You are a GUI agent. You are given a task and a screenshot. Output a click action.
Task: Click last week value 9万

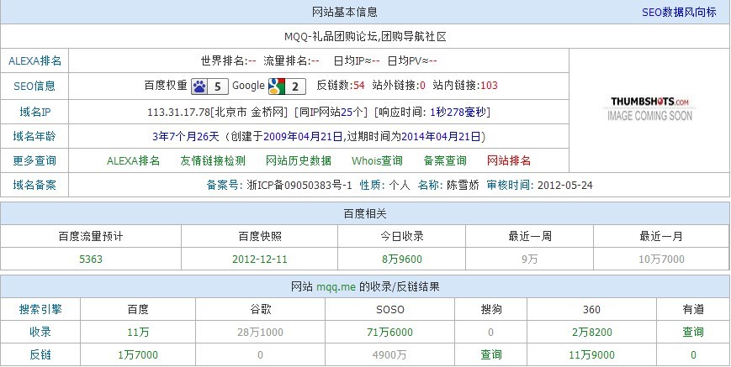[x=530, y=260]
